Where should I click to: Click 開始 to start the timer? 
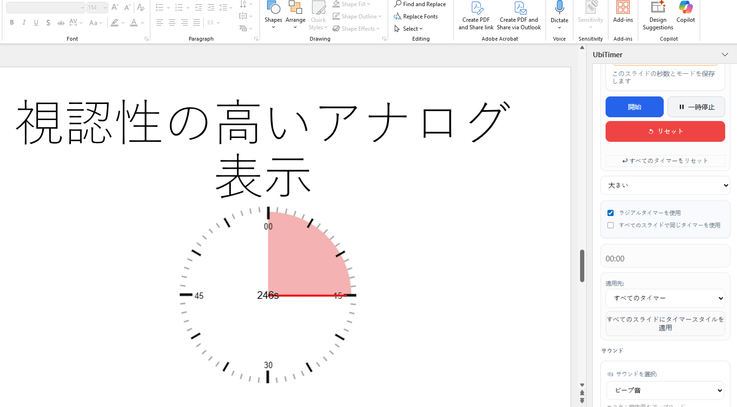pos(634,107)
